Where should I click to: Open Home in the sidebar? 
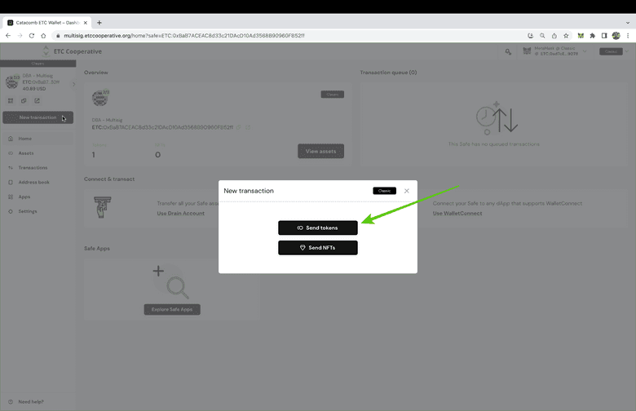(24, 139)
